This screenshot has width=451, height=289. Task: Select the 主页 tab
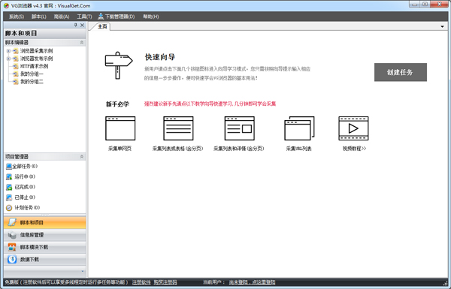click(x=102, y=26)
